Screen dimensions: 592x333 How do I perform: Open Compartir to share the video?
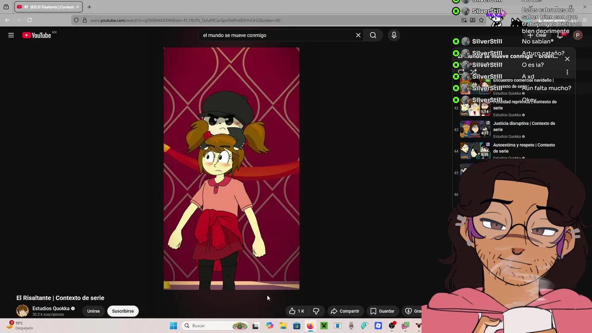pos(345,311)
